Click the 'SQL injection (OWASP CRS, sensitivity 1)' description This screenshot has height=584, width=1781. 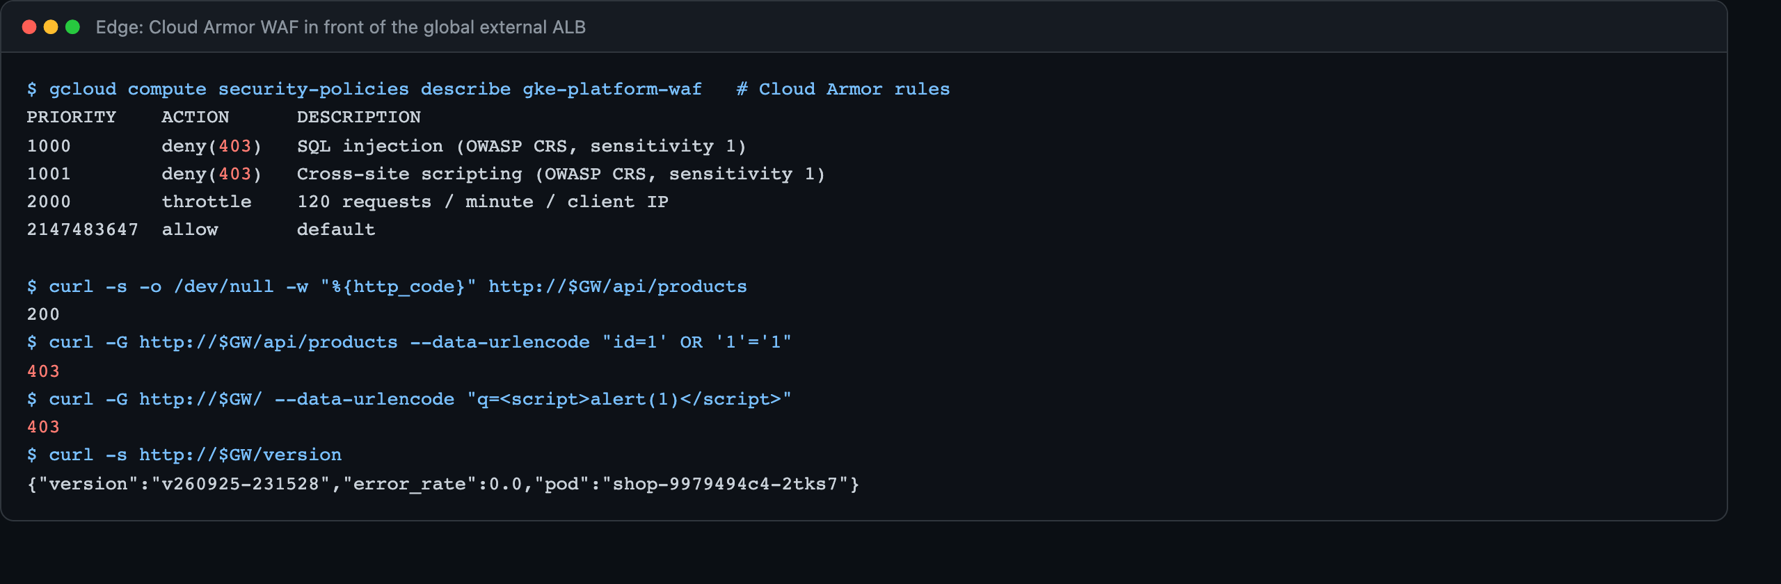[x=522, y=146]
